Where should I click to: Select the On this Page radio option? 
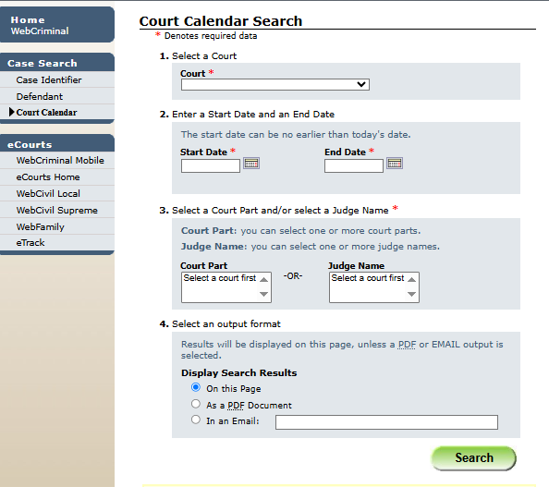196,387
